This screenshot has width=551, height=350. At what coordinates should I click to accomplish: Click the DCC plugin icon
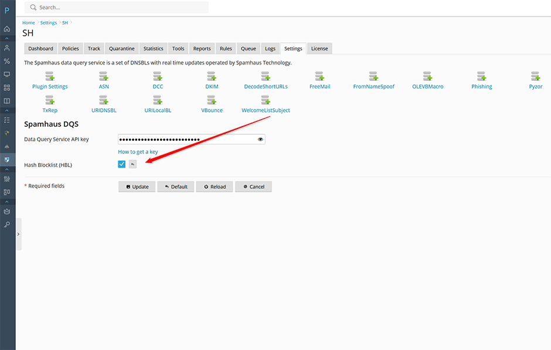158,76
